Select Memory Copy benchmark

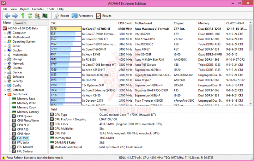[26, 107]
